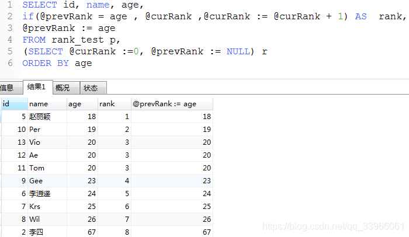Click the rank cell 6 in Krs row
Viewport: 409px width, 237px height.
115,207
